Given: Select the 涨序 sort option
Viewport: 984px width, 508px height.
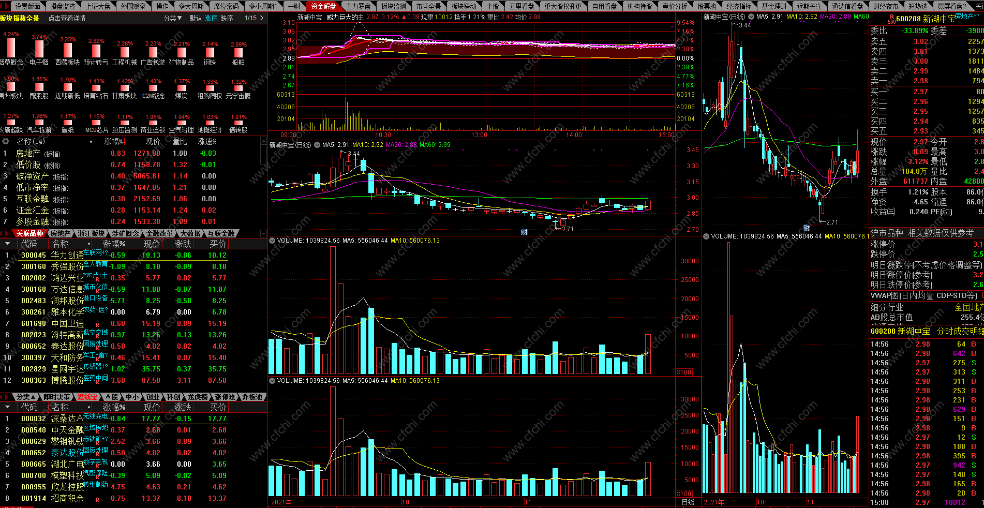Looking at the screenshot, I should [211, 18].
